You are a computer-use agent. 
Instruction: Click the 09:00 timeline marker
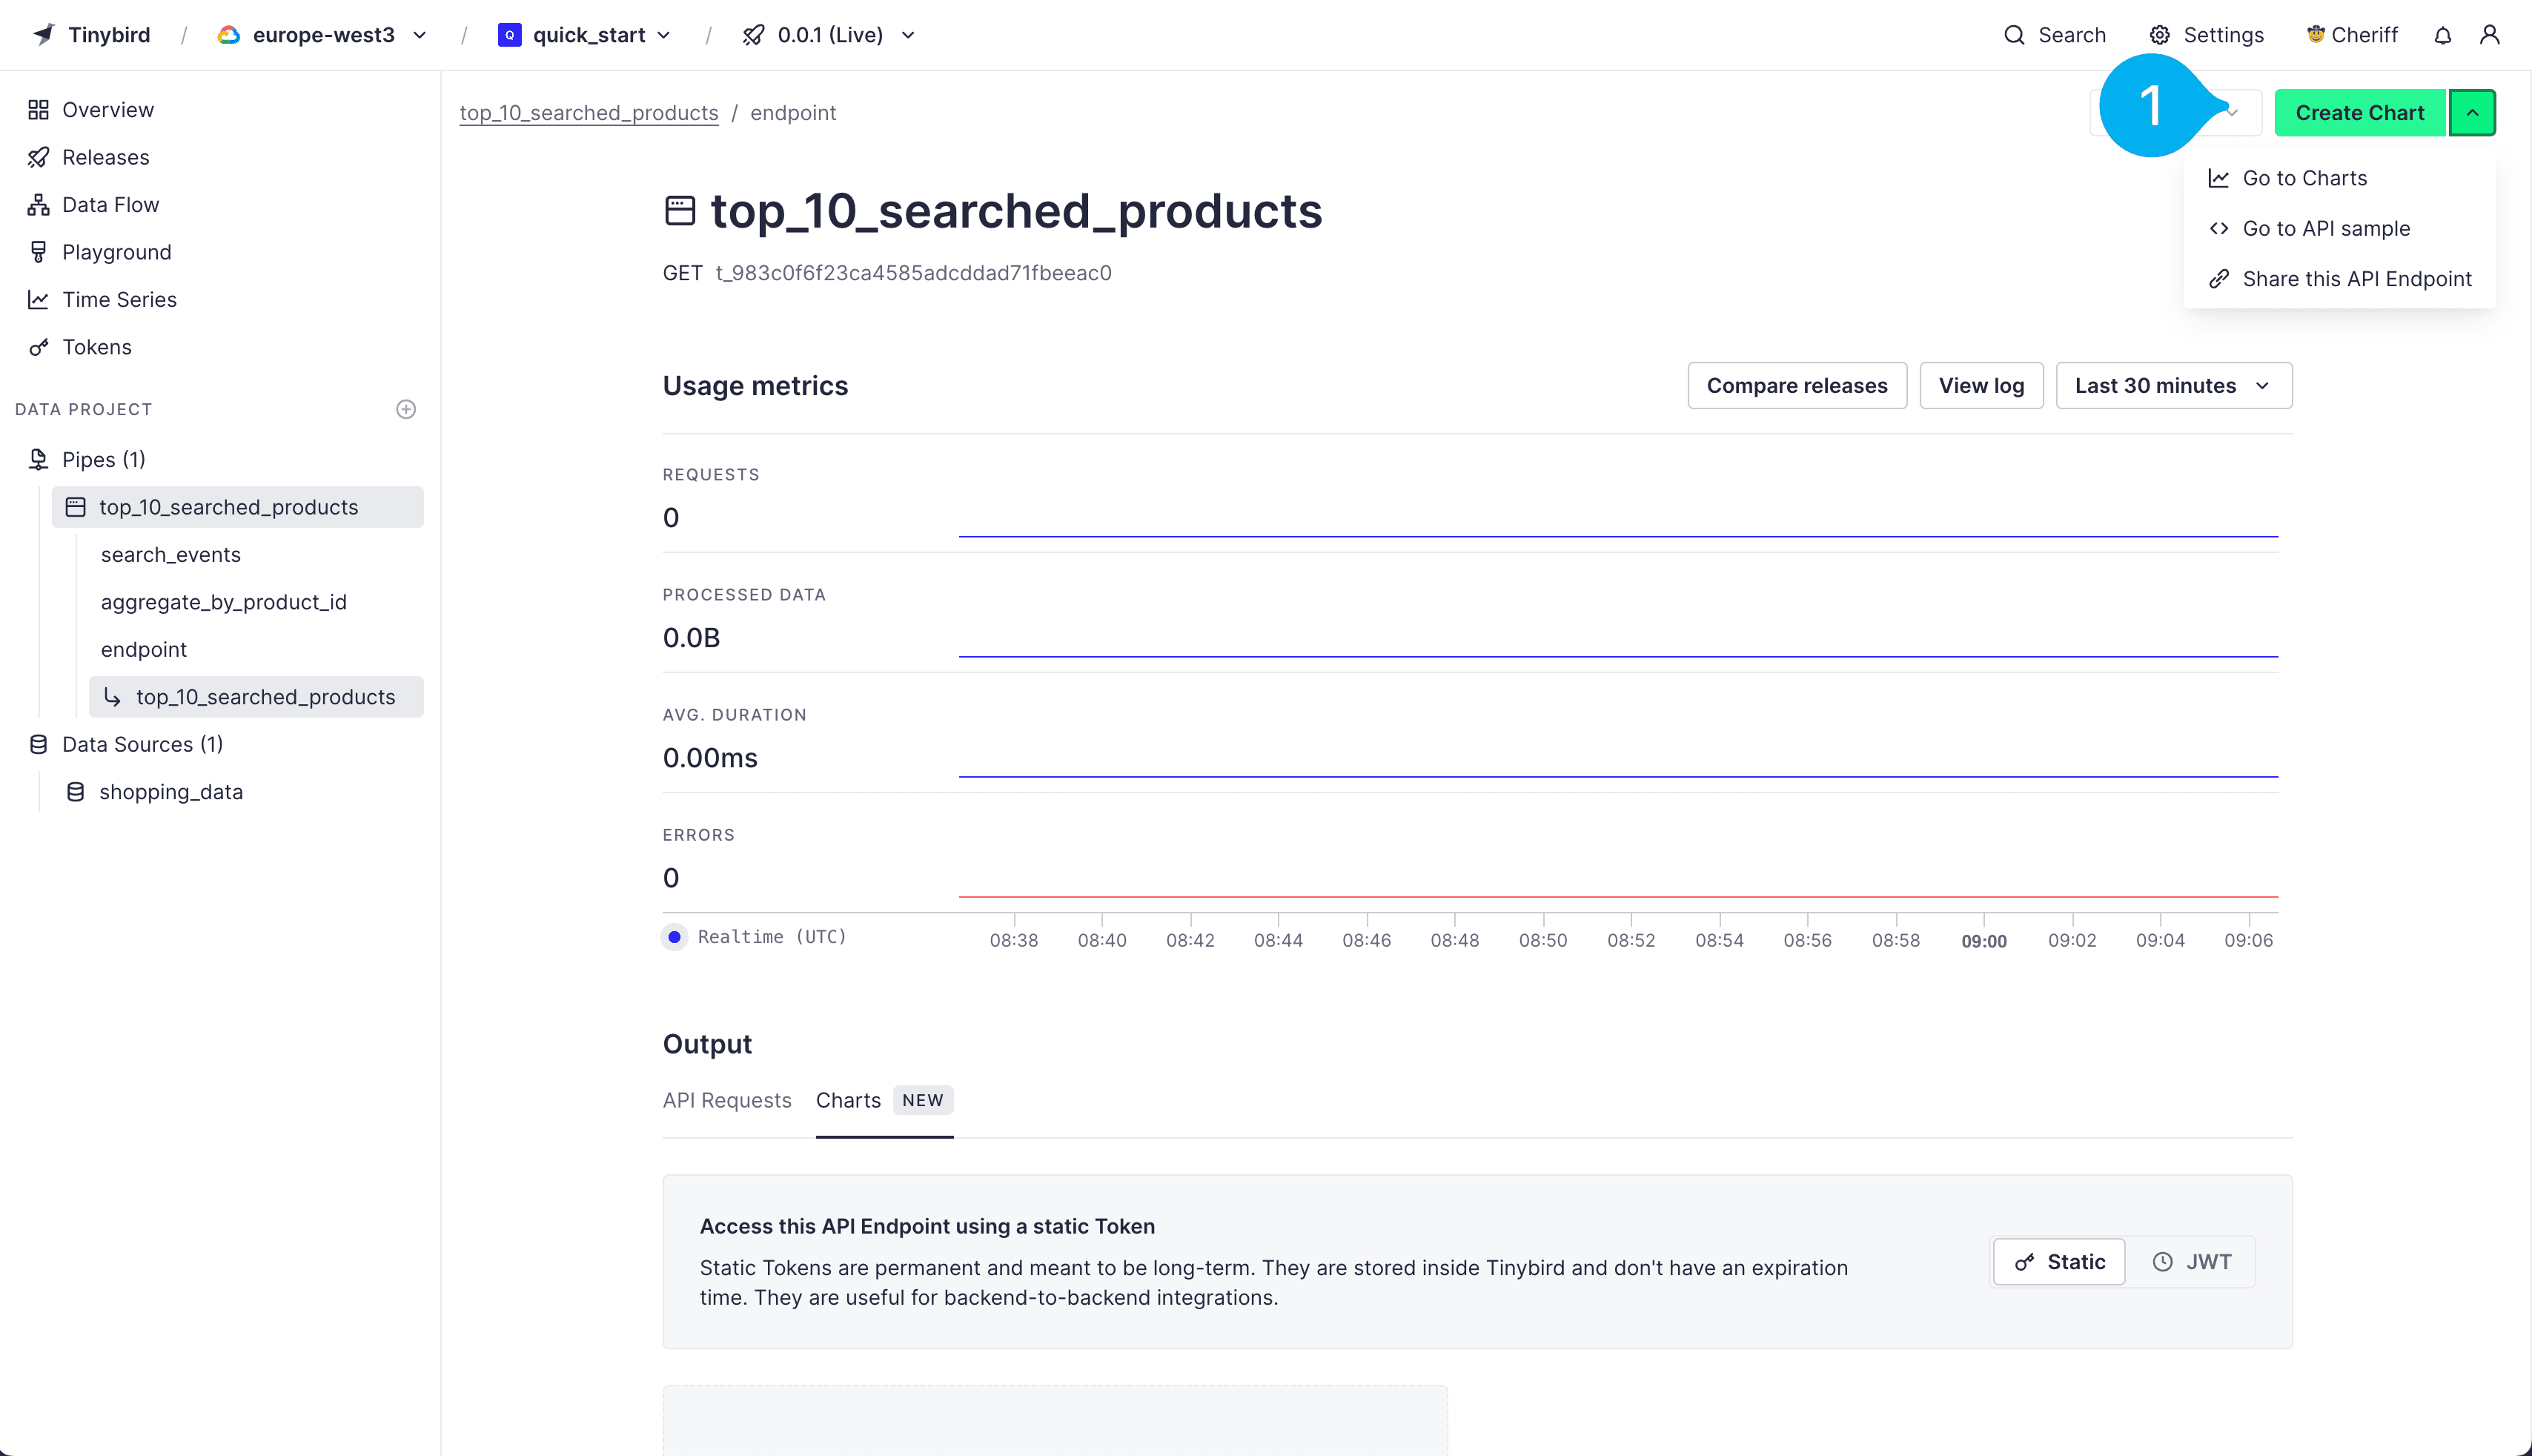(x=1983, y=941)
